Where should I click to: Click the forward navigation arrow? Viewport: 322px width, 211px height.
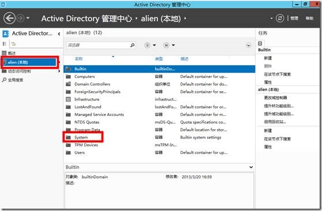pyautogui.click(x=20, y=18)
